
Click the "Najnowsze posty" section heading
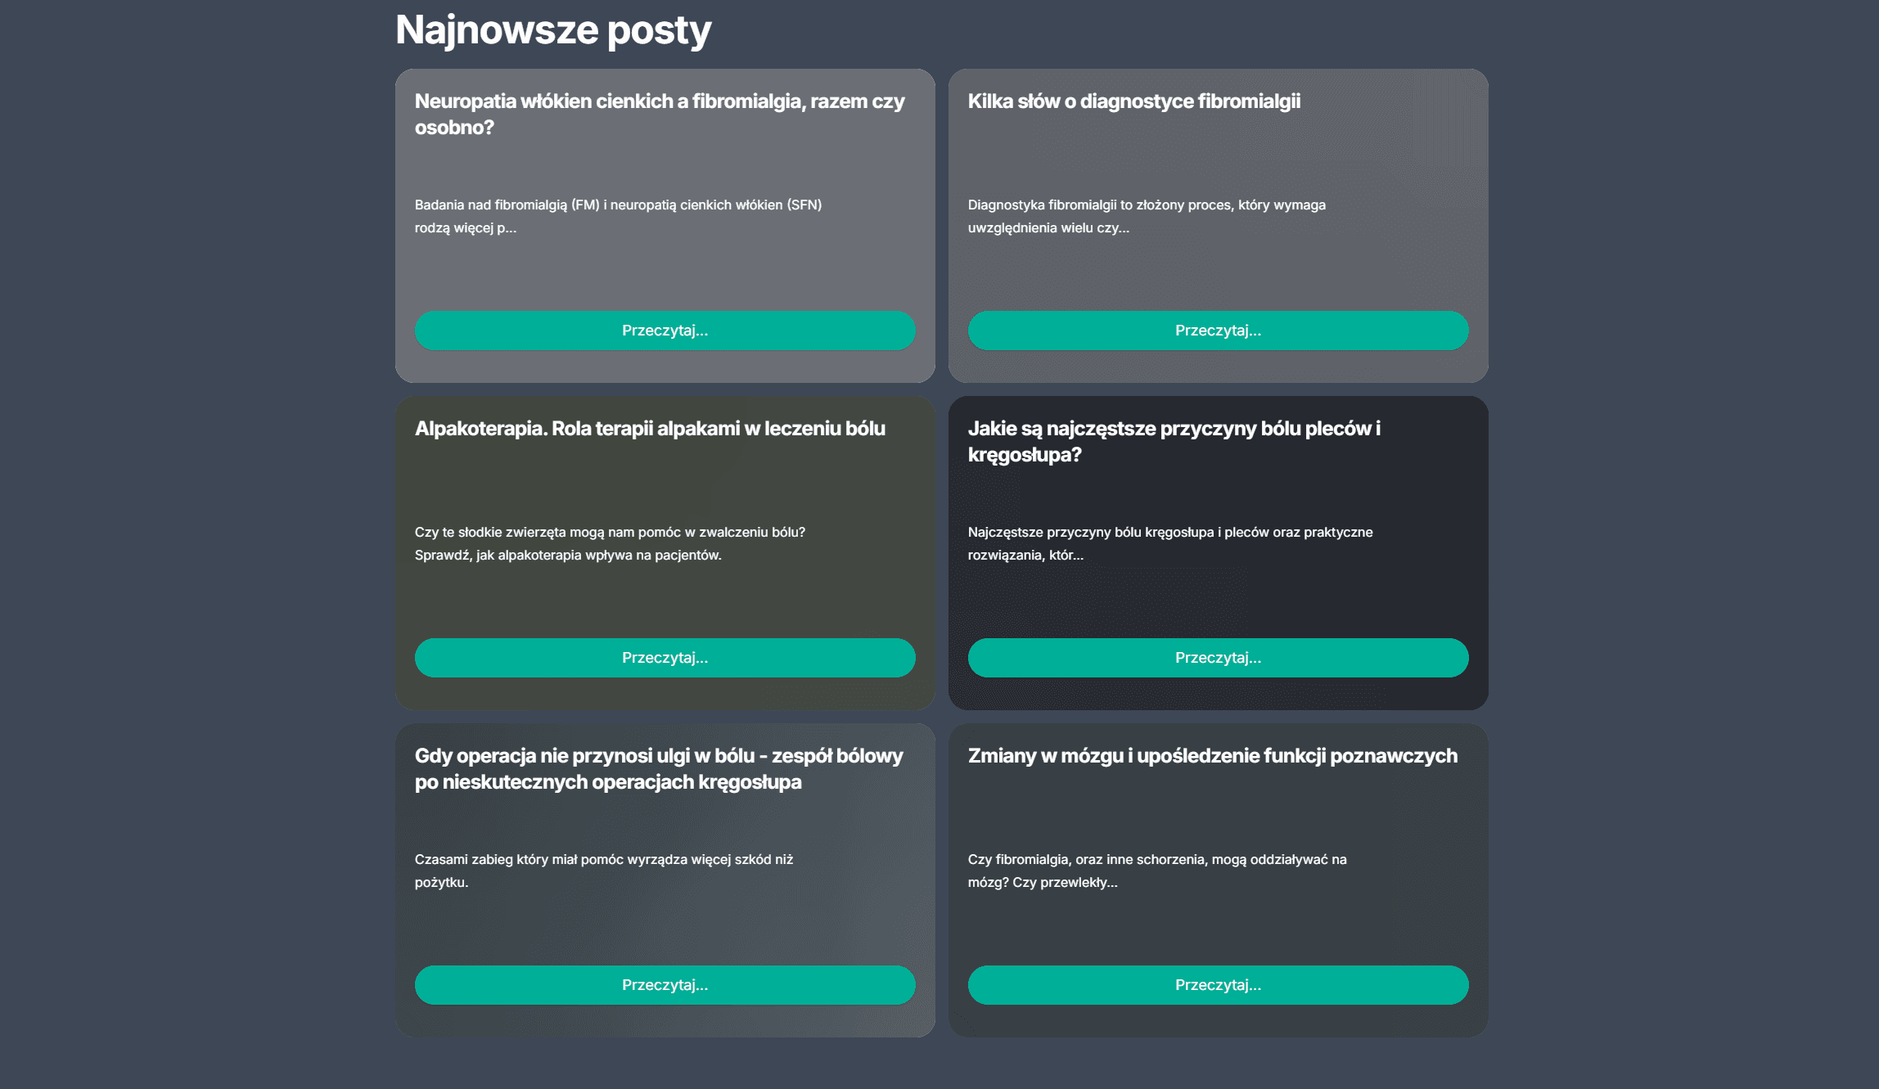(x=553, y=30)
